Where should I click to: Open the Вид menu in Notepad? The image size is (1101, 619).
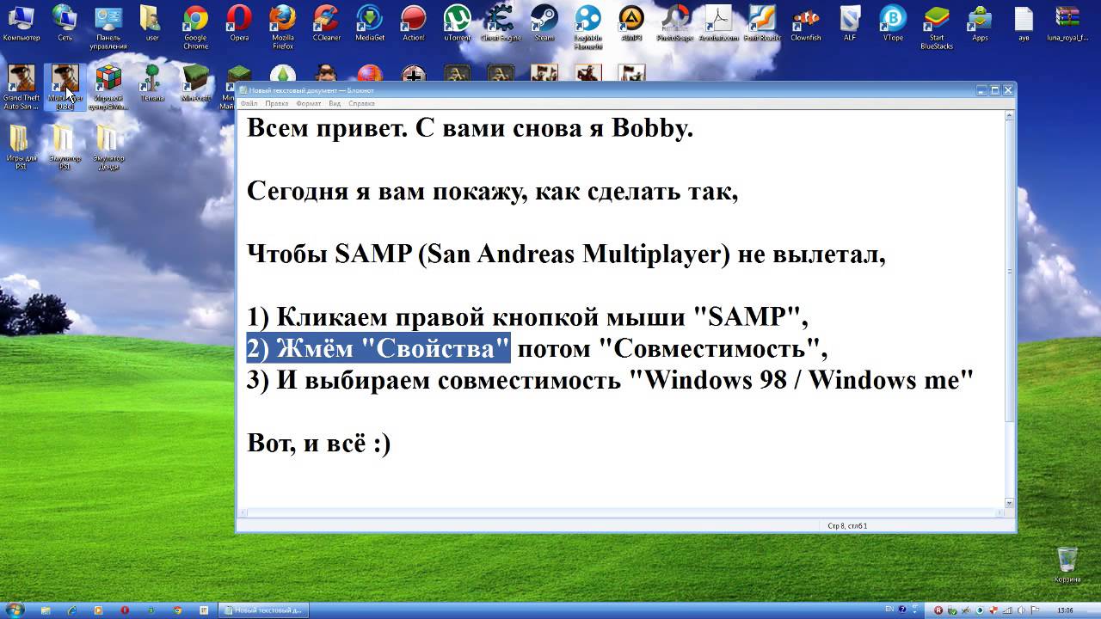[x=335, y=103]
